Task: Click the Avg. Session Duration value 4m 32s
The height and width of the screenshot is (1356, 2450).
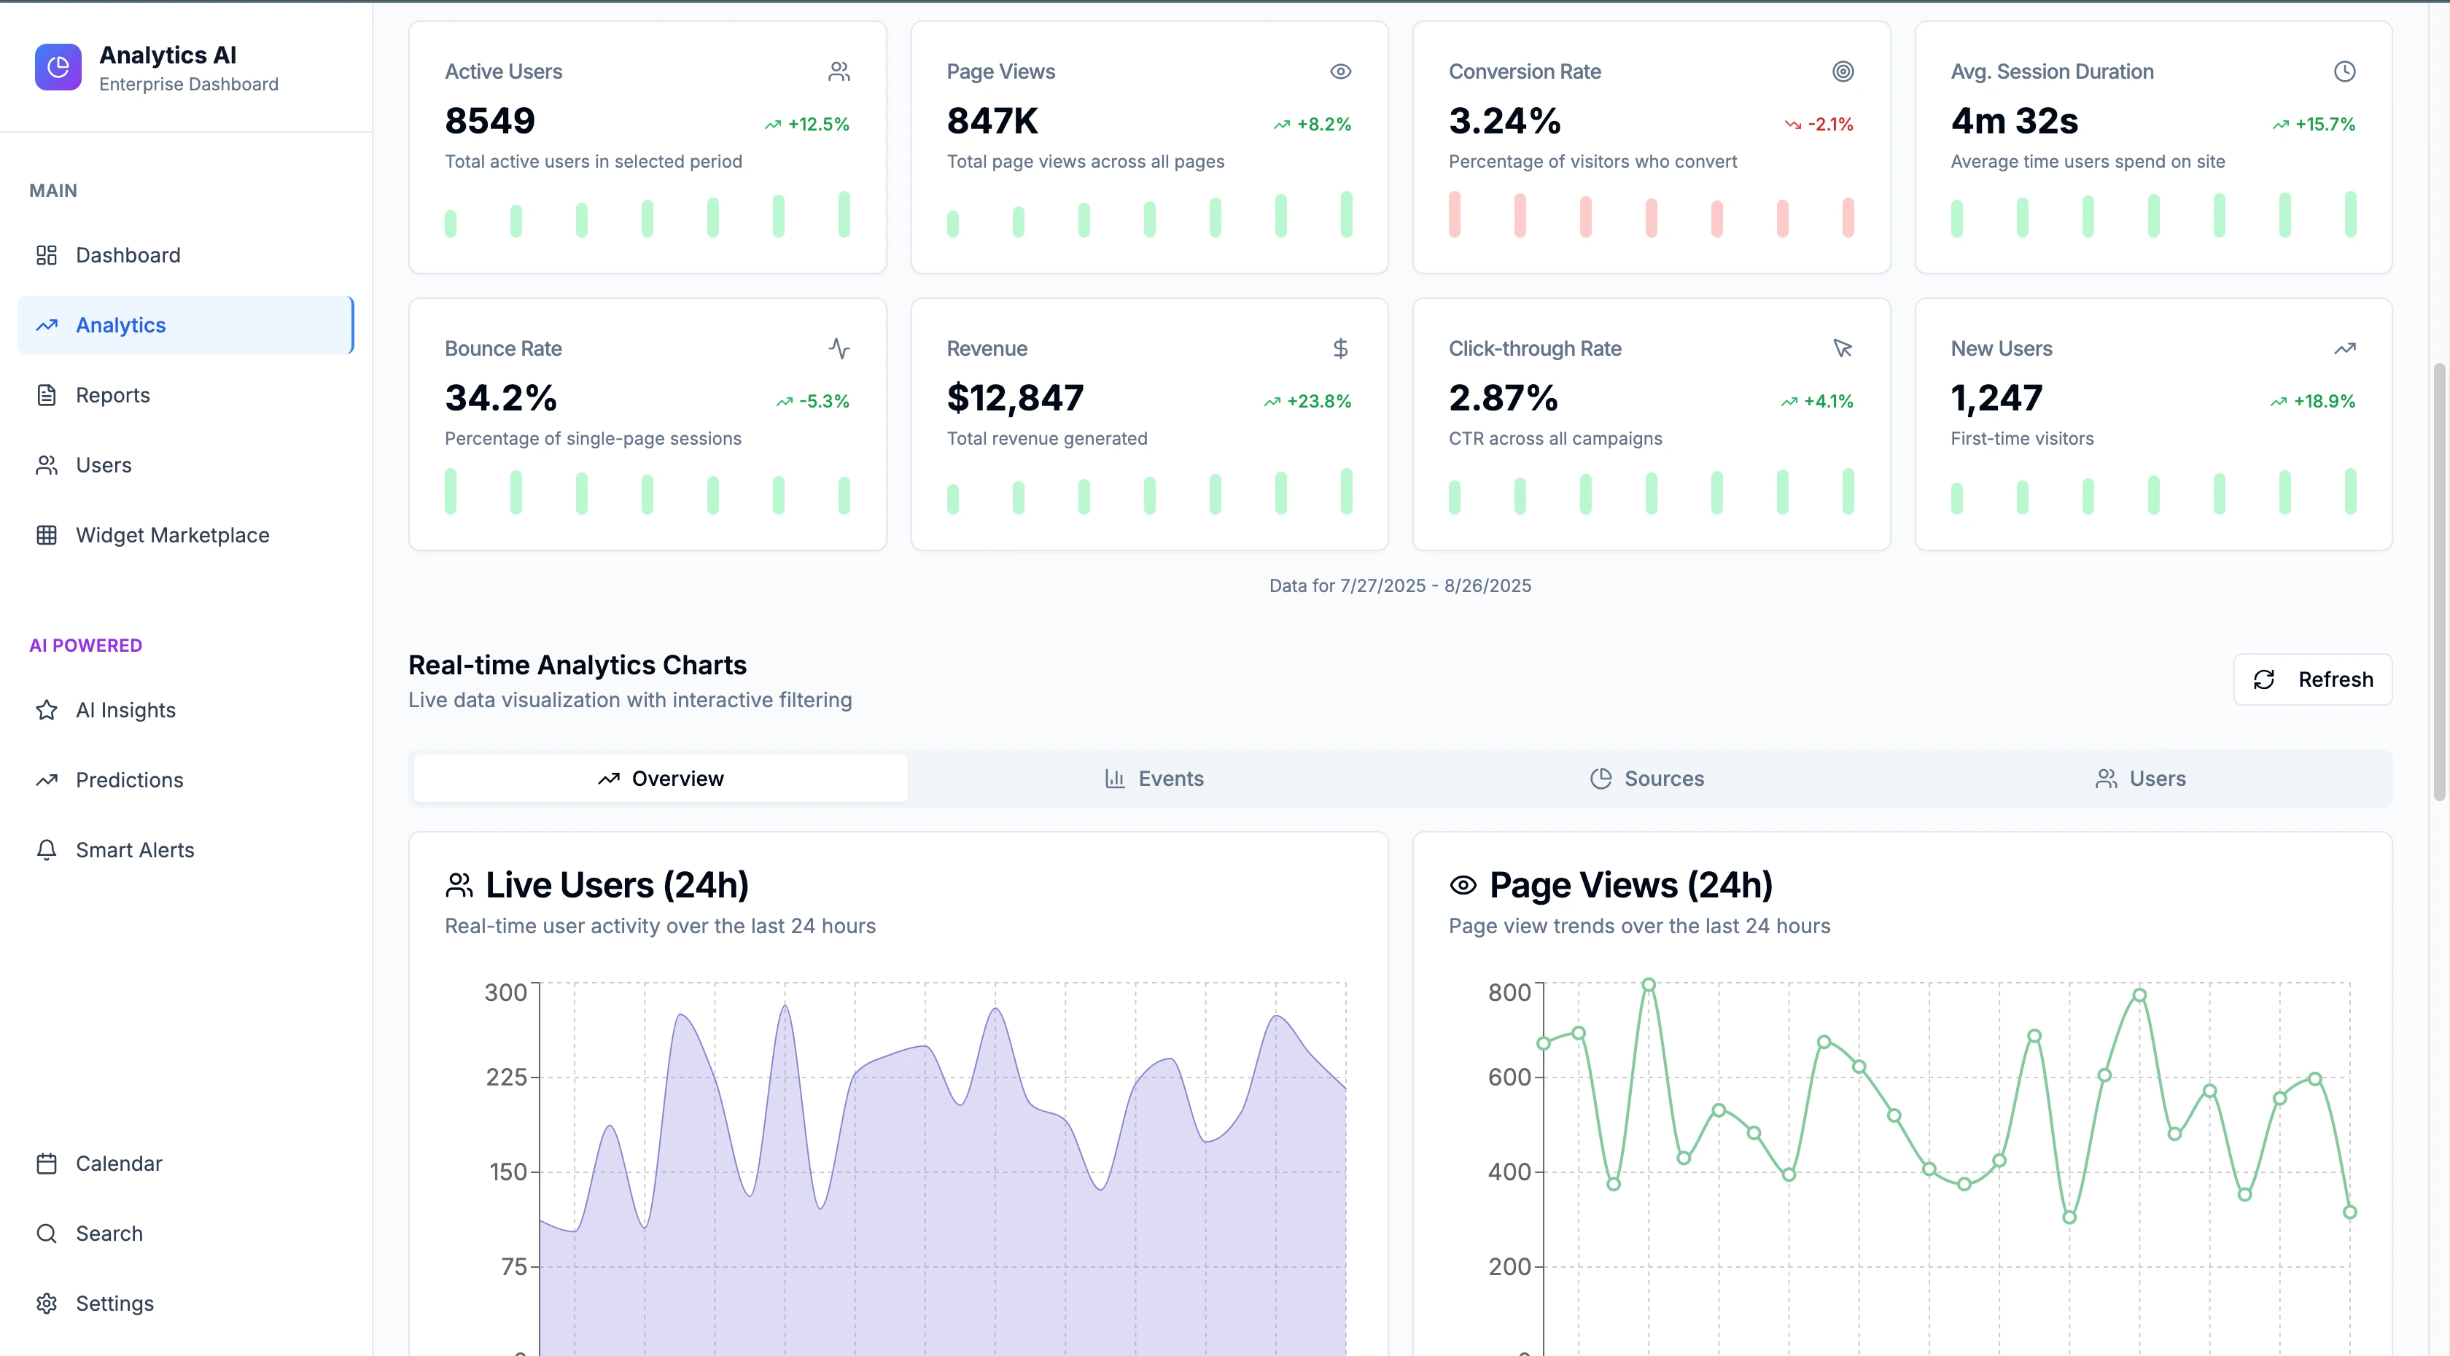Action: [x=2013, y=121]
